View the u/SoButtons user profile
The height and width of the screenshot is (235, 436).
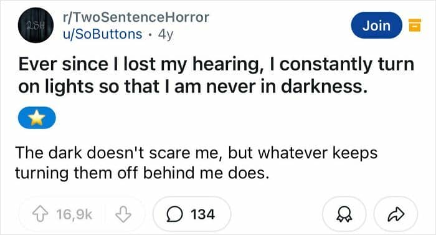point(103,34)
